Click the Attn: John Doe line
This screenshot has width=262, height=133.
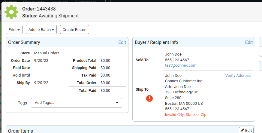[178, 86]
